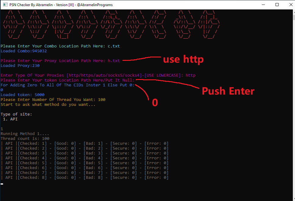Click the 'Type of site:' line
The height and width of the screenshot is (201, 295).
pyautogui.click(x=16, y=114)
